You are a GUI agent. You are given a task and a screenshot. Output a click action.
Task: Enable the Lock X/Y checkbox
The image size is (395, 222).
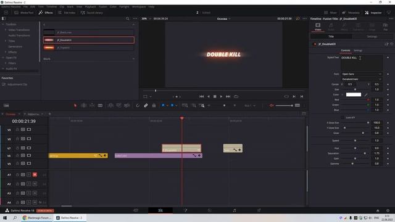[342, 118]
